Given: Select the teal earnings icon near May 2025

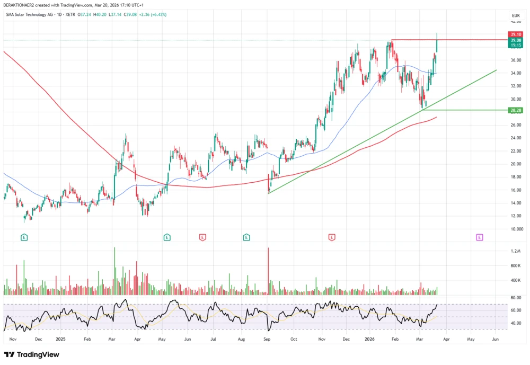Looking at the screenshot, I should point(166,237).
